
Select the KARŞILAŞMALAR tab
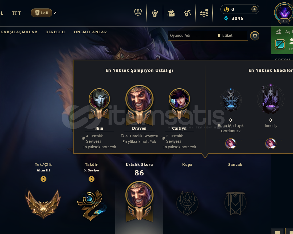[x=19, y=32]
